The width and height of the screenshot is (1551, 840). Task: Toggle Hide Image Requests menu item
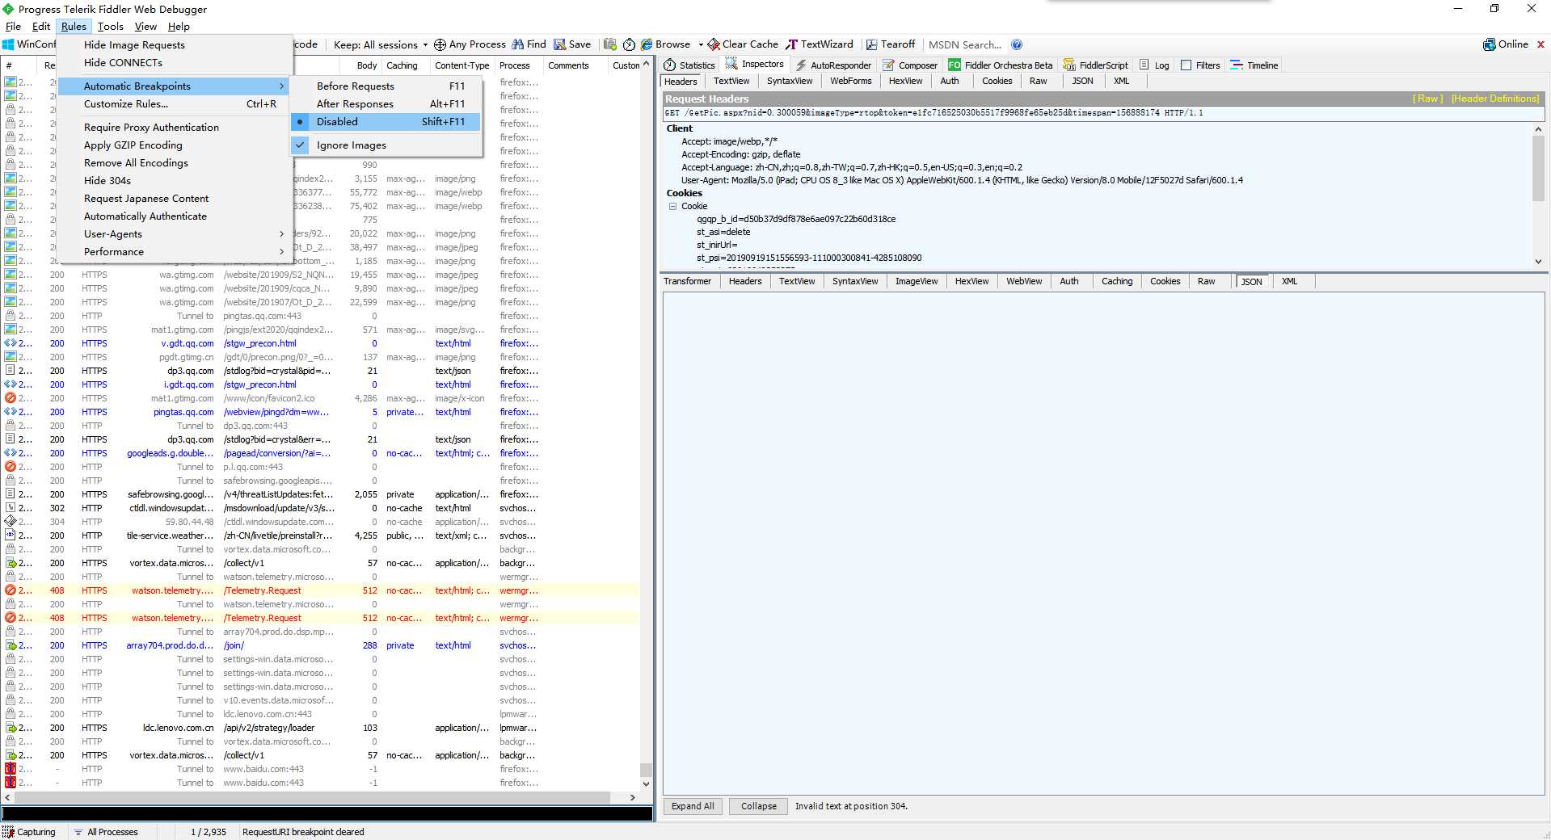(x=175, y=45)
